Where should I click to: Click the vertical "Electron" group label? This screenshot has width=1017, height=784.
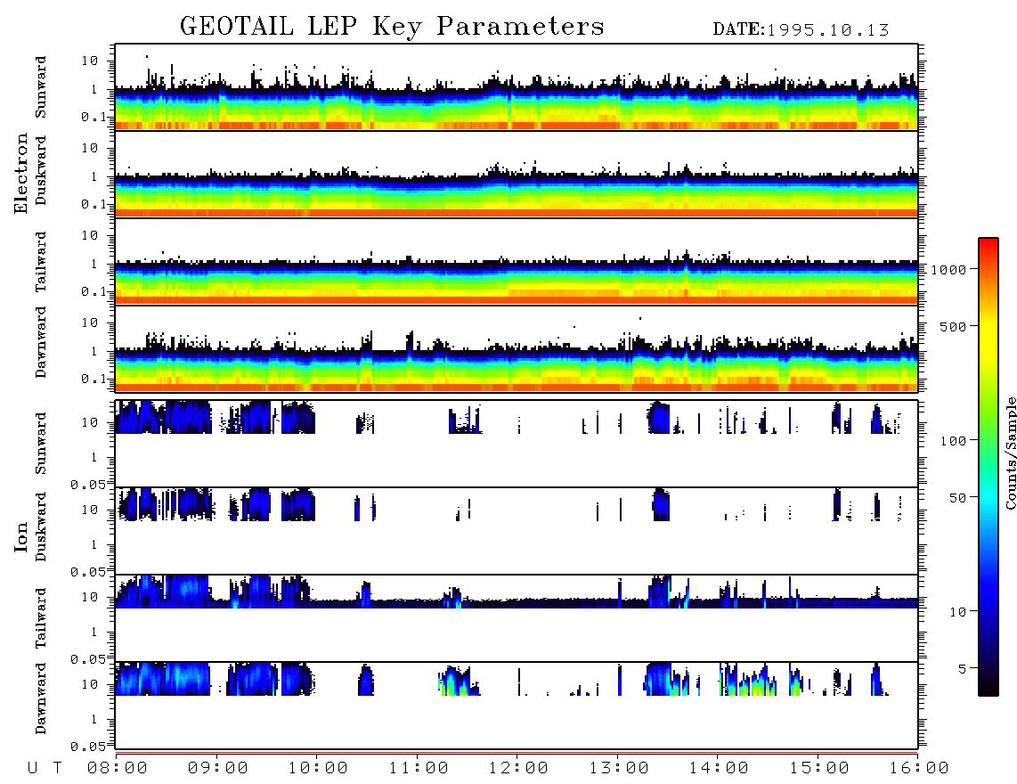point(21,174)
